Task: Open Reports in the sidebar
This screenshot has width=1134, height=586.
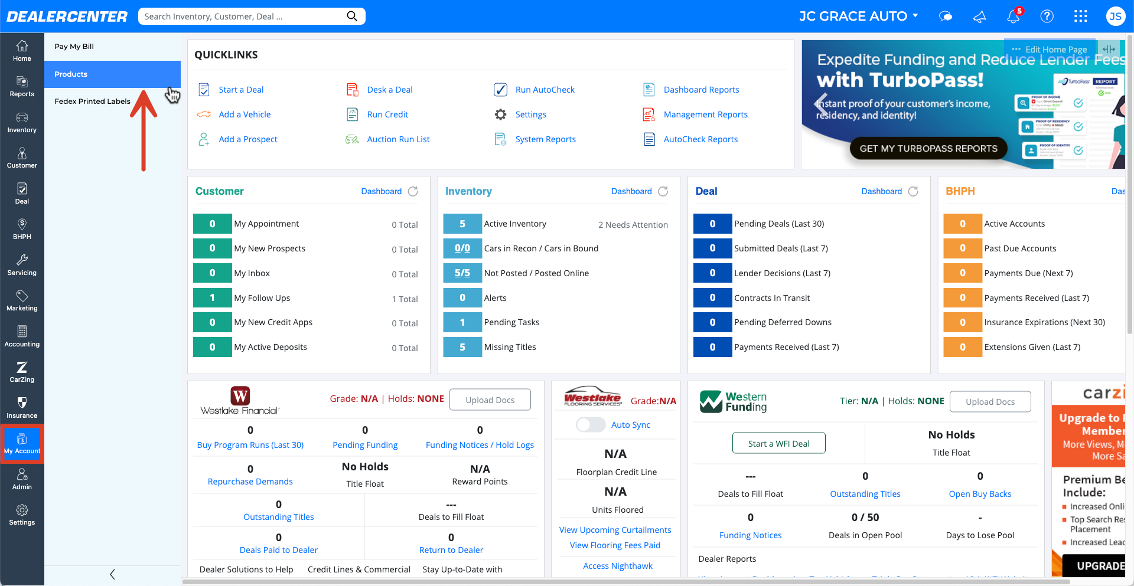Action: (x=22, y=86)
